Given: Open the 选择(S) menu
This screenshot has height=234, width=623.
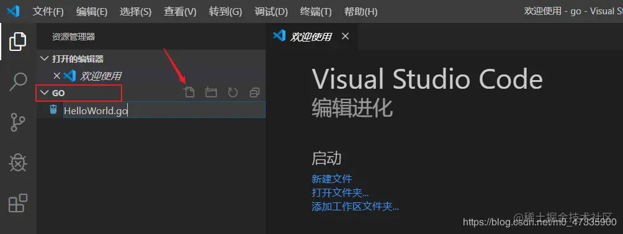Looking at the screenshot, I should pyautogui.click(x=135, y=12).
